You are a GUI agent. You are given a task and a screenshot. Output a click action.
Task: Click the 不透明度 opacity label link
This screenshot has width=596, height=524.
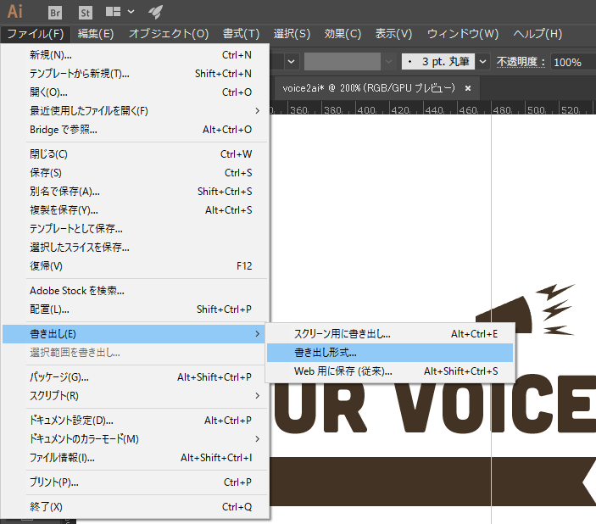pos(521,62)
